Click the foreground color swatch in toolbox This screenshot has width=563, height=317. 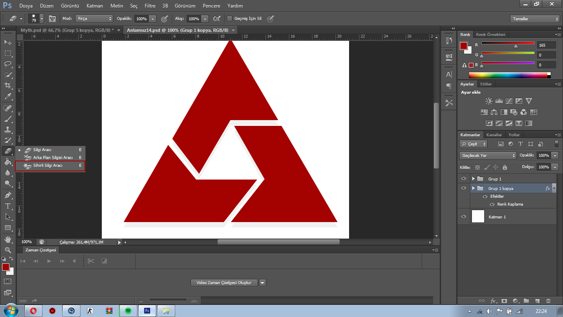click(5, 267)
